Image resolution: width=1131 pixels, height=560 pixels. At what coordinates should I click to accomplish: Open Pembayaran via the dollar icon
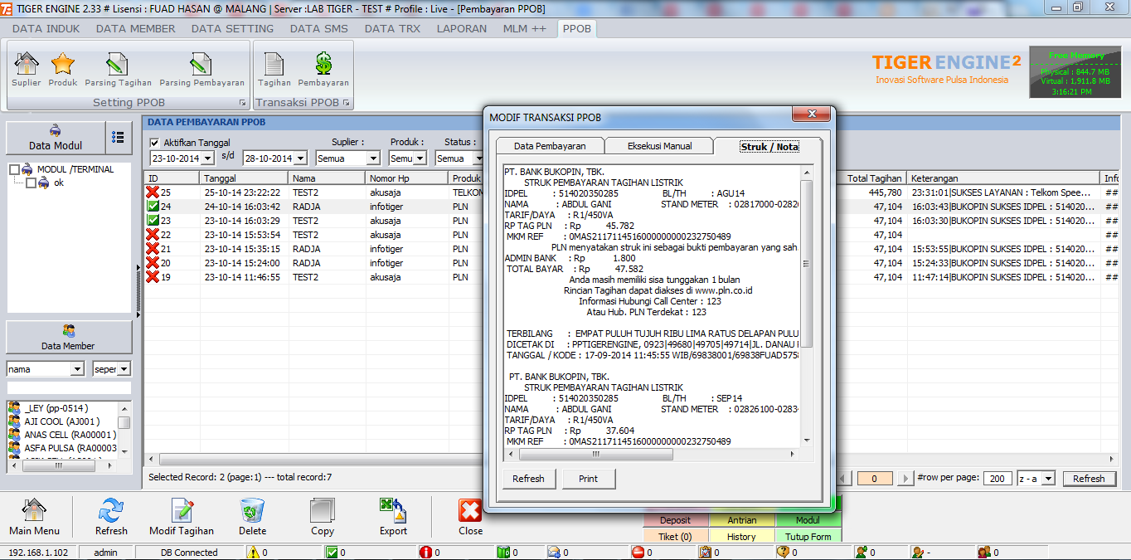pyautogui.click(x=323, y=66)
